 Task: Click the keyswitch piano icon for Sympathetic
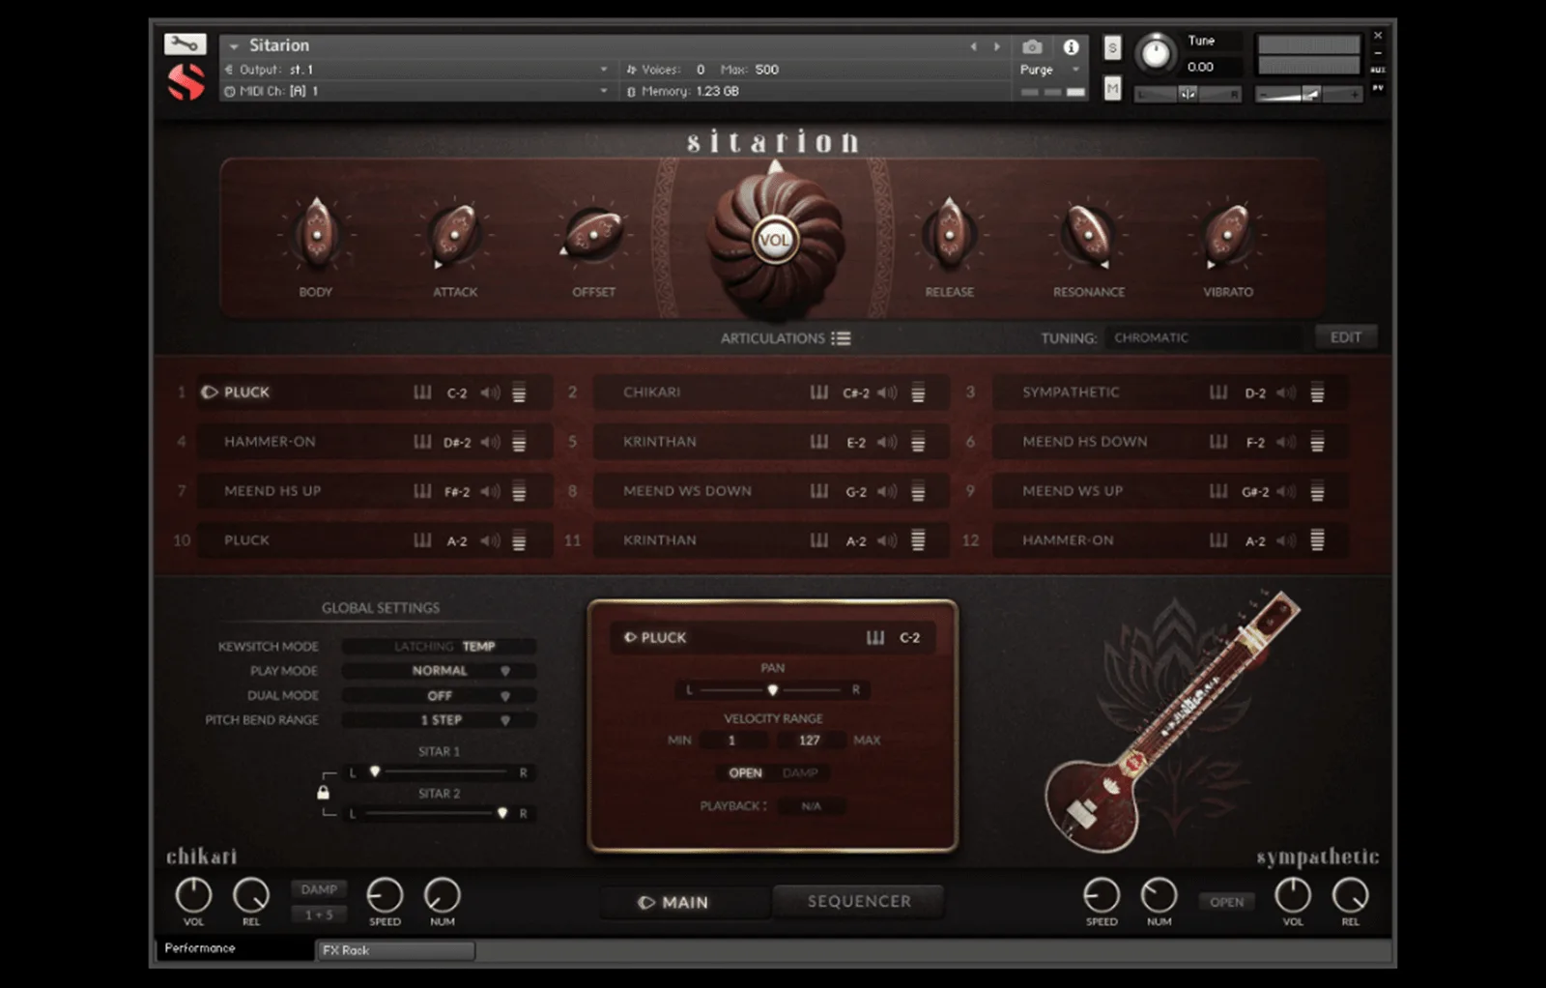1218,392
